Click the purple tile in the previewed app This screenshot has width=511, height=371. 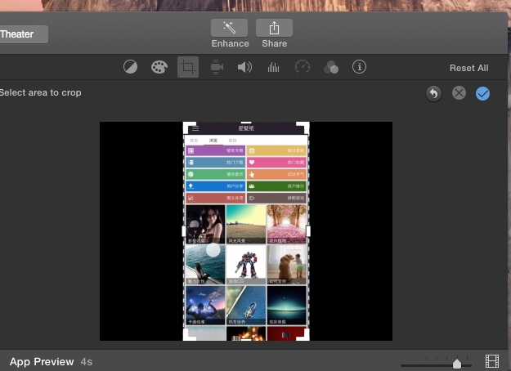tap(215, 150)
